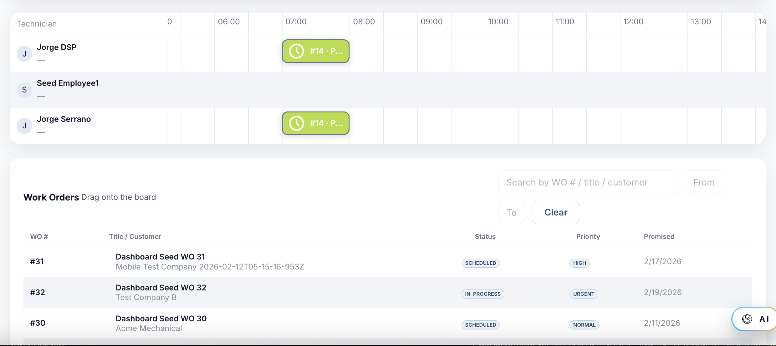Click the clock icon on Jorge DSP's job chip
776x346 pixels.
tap(296, 51)
